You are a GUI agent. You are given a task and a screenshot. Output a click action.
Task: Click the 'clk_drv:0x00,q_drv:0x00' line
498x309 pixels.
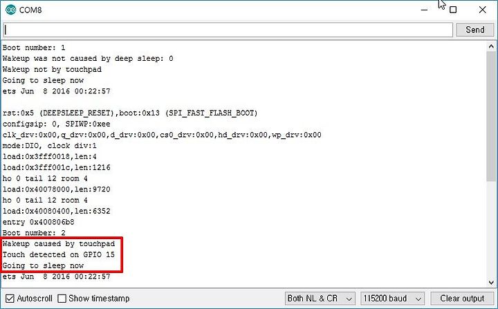point(162,135)
